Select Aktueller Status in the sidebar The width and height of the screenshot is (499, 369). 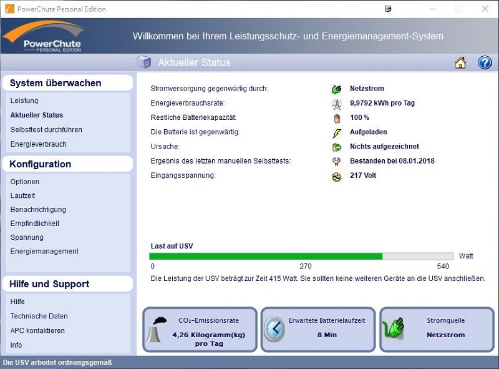(37, 115)
